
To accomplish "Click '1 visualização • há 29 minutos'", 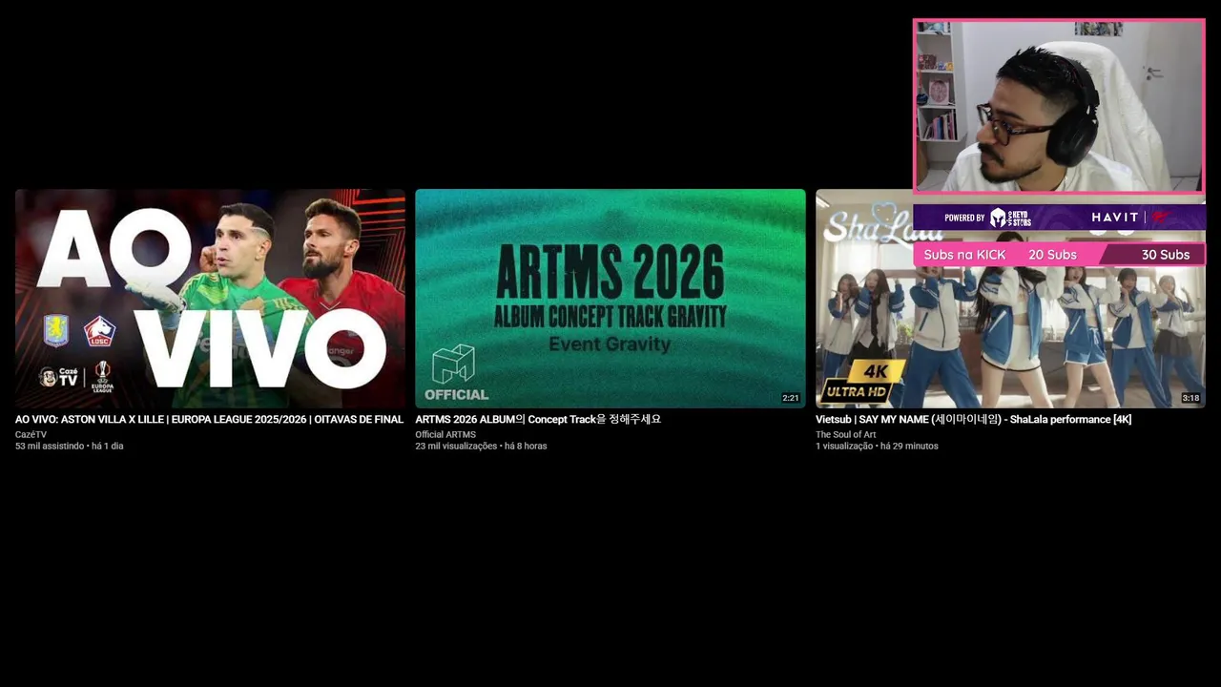I will coord(877,446).
